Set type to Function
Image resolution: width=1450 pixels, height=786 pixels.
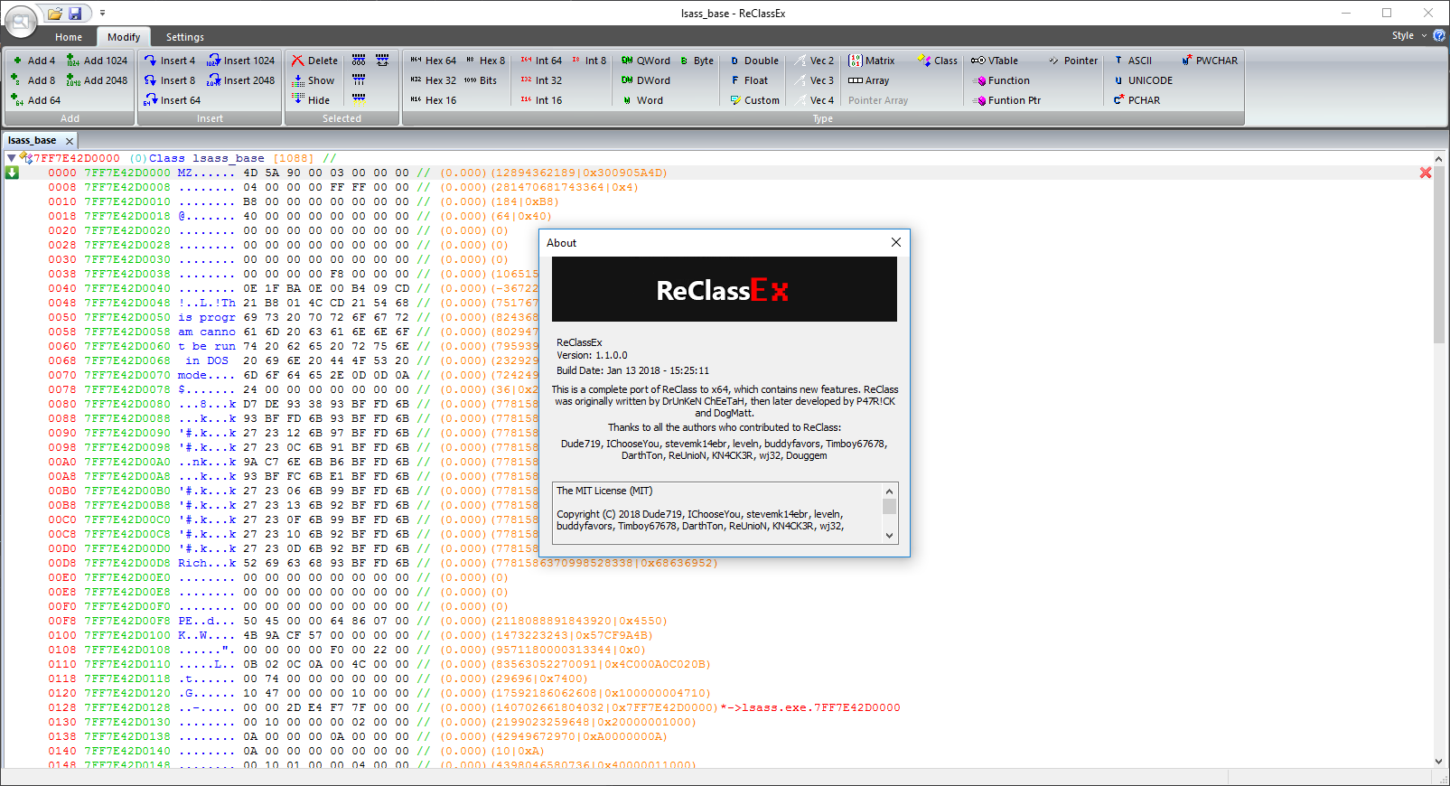1001,80
